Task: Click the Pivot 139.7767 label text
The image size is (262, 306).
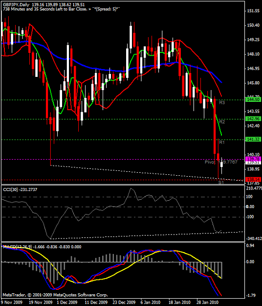Action: click(x=221, y=162)
